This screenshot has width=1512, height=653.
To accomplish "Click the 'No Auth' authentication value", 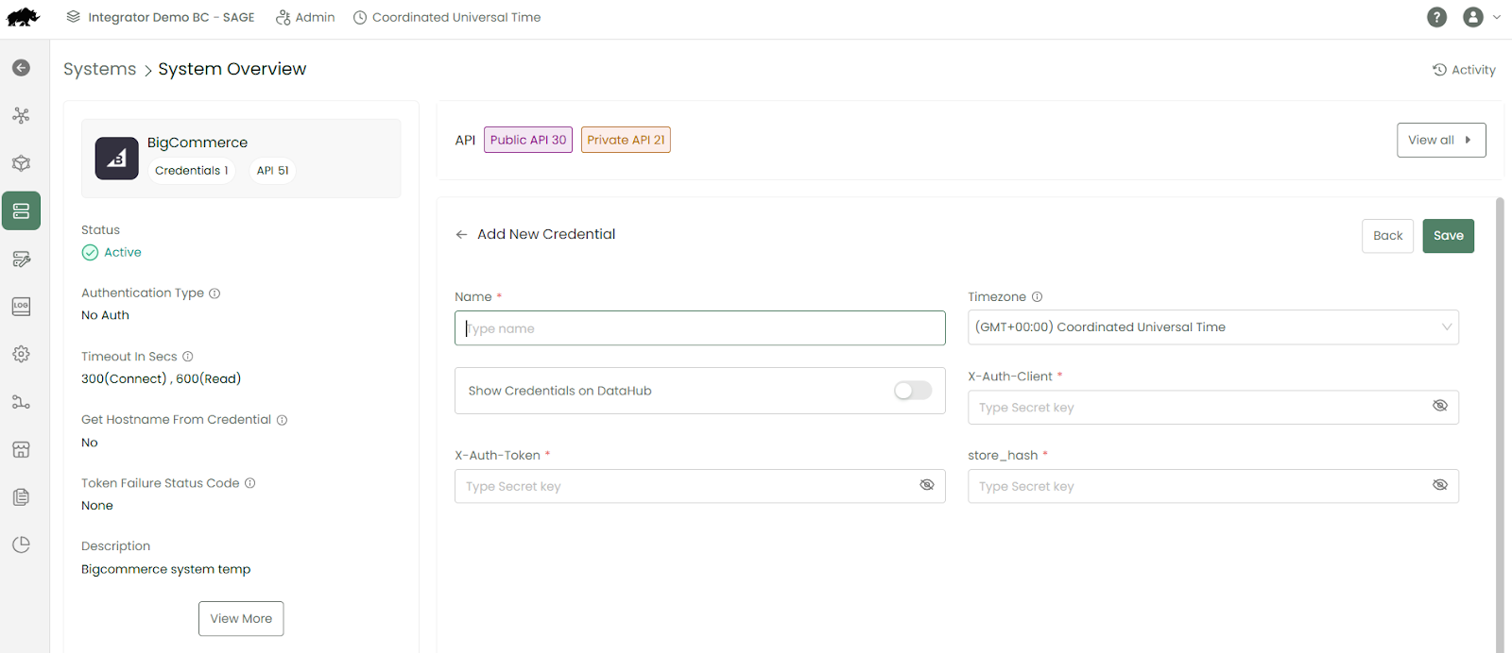I will (105, 315).
